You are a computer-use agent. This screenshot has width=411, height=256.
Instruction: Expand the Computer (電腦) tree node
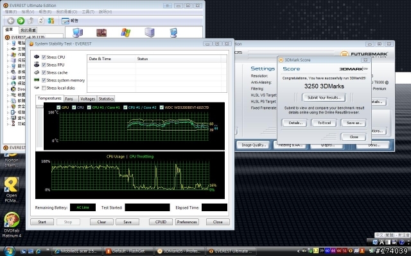point(8,43)
